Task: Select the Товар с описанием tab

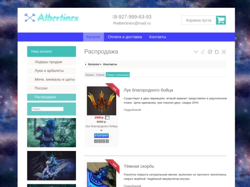Action: coord(118,75)
